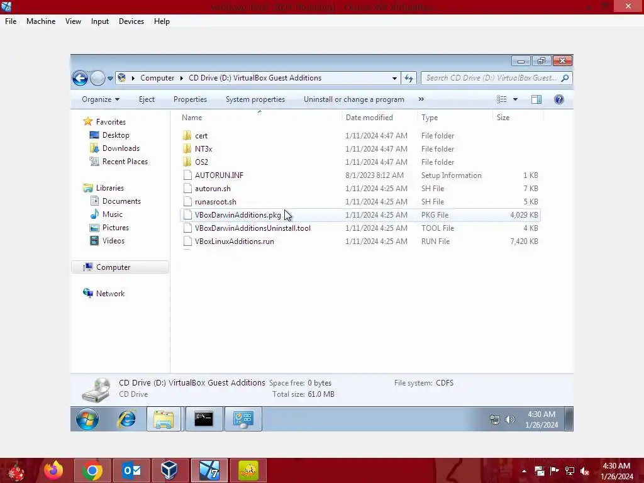Screen dimensions: 644x483
Task: Open Pictures library
Action: tap(116, 228)
